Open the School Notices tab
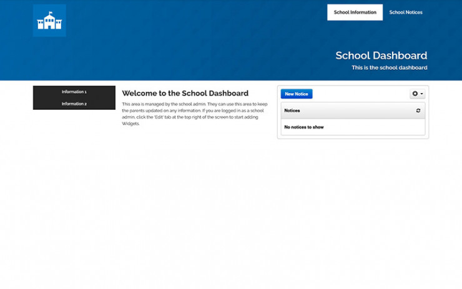This screenshot has height=289, width=462. [406, 12]
